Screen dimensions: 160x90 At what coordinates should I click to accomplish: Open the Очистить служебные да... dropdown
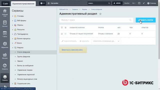[106, 41]
